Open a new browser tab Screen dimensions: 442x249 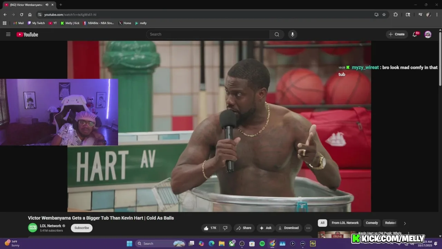click(x=60, y=5)
